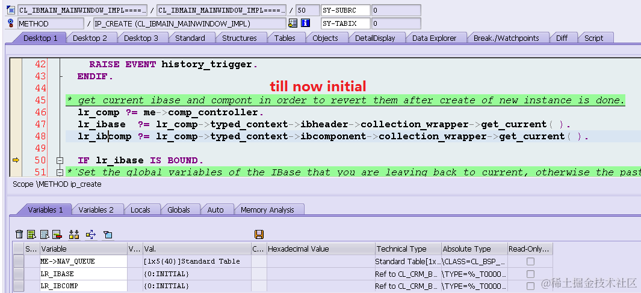The image size is (641, 293).
Task: Toggle Read-Only checkbox for LR_IBASE
Action: click(530, 274)
